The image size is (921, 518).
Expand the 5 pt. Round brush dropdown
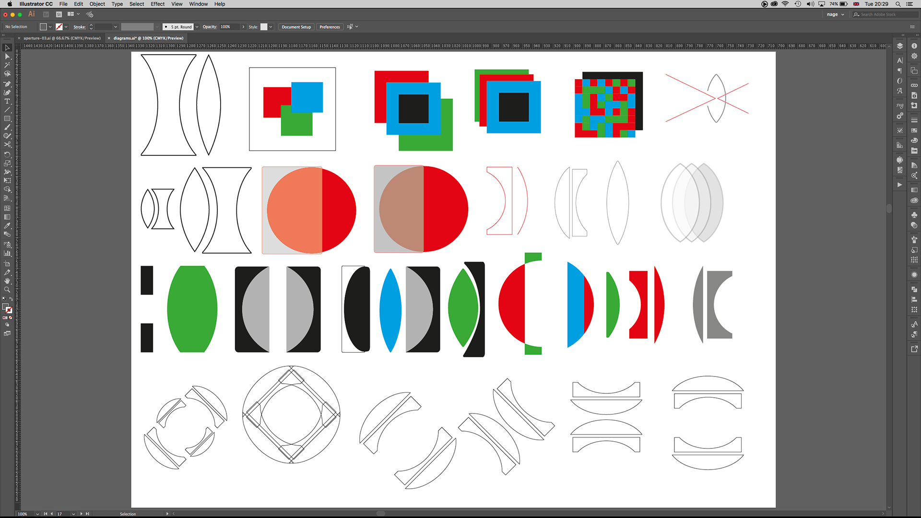[x=197, y=27]
